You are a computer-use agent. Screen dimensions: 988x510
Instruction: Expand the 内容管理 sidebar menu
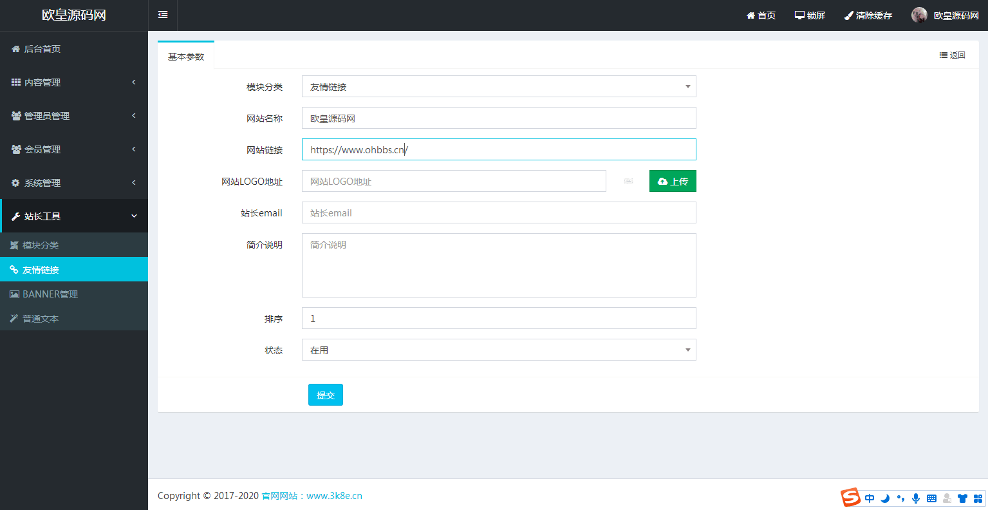point(74,82)
